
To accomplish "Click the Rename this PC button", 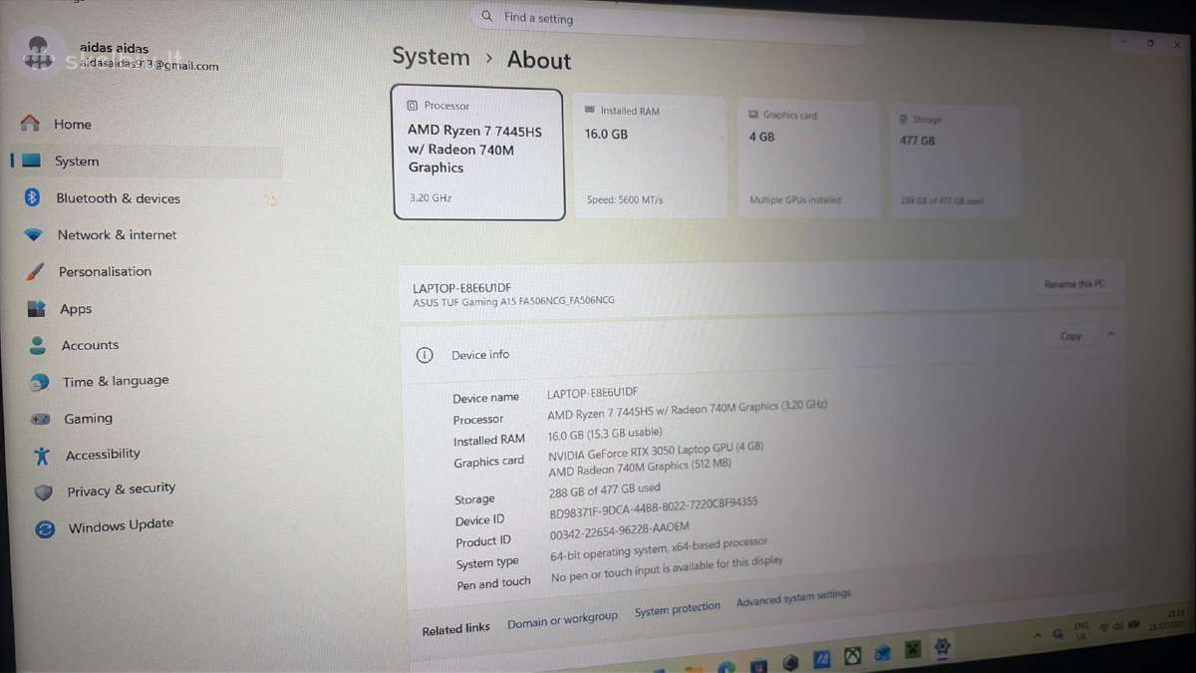I will [x=1074, y=284].
